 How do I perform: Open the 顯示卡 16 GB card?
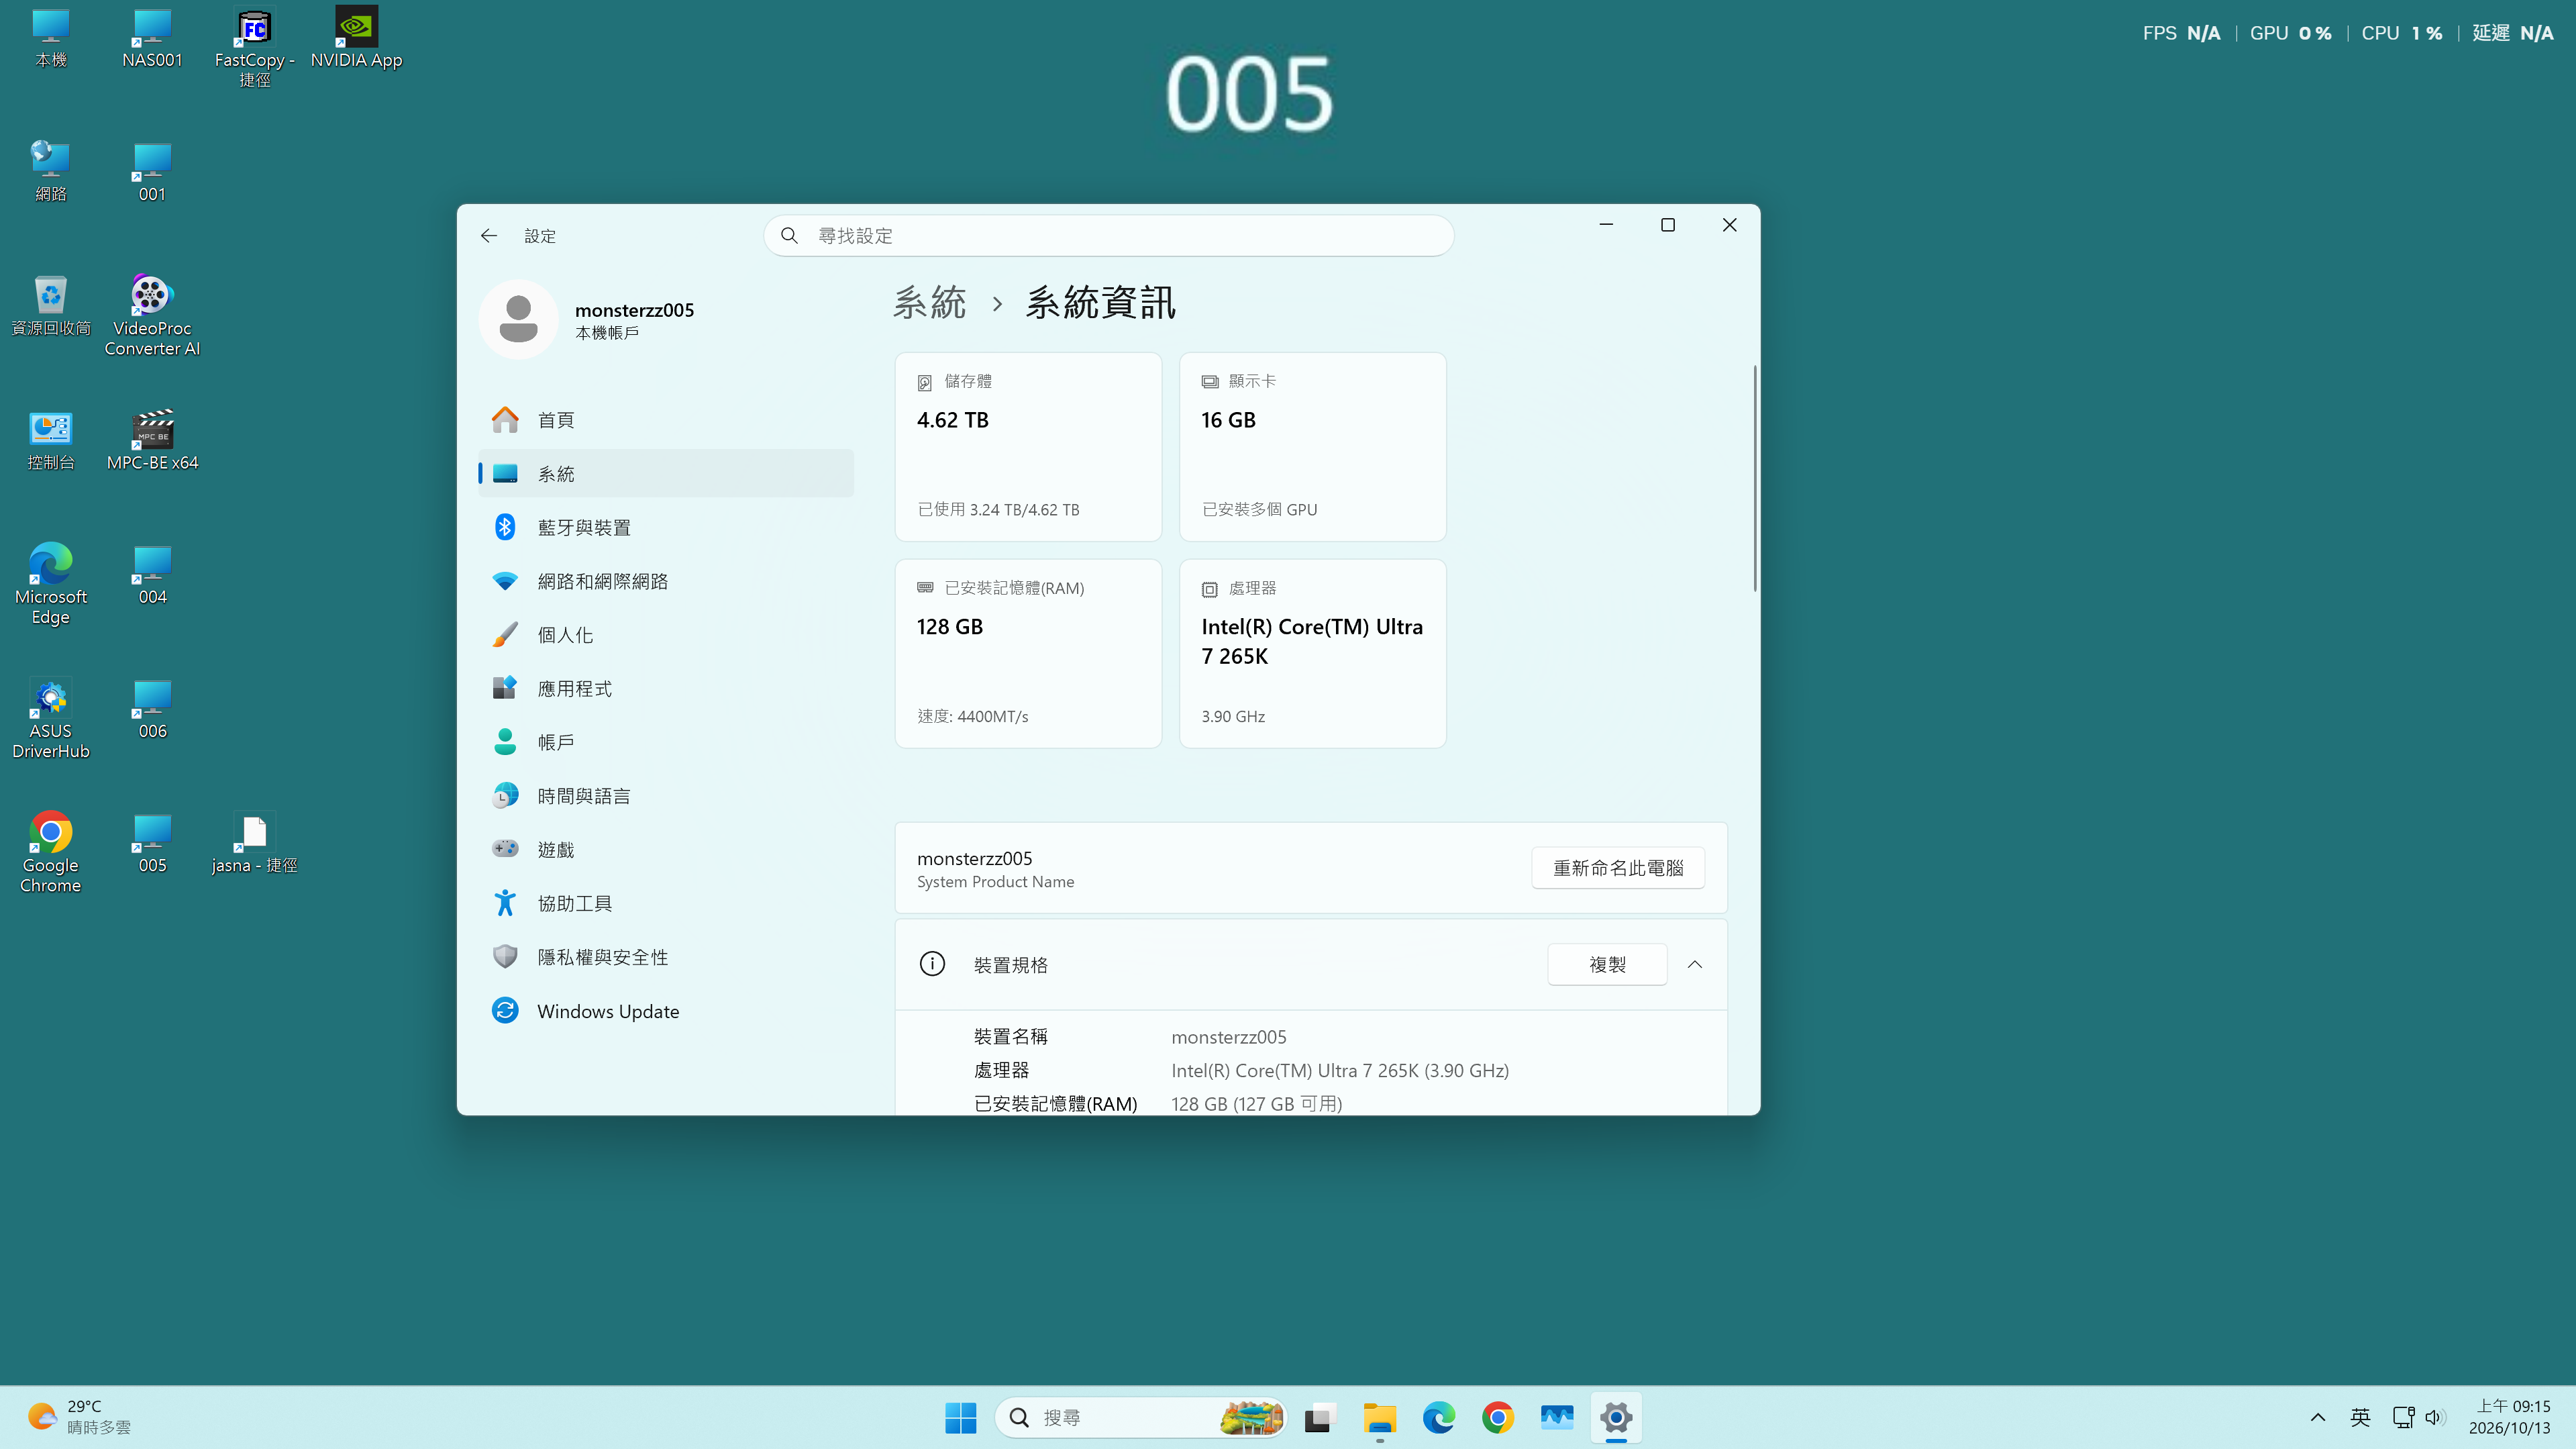click(1313, 446)
